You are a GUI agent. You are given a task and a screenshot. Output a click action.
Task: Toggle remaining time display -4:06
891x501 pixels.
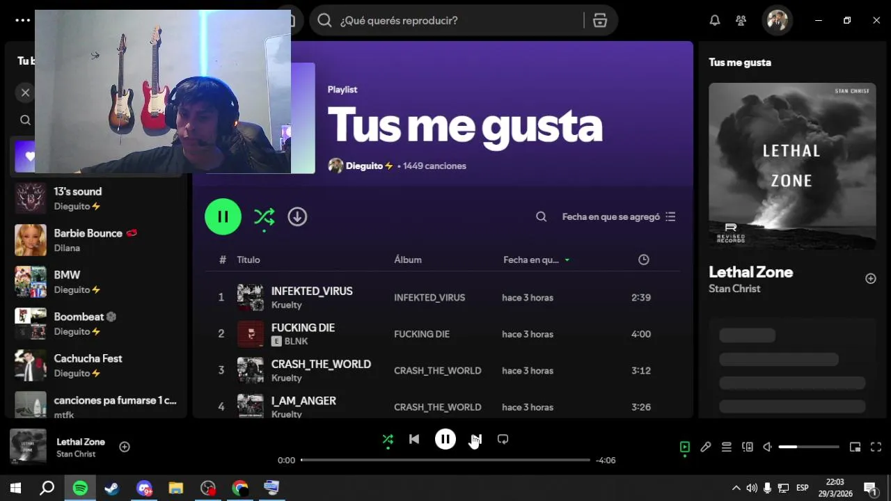(606, 460)
